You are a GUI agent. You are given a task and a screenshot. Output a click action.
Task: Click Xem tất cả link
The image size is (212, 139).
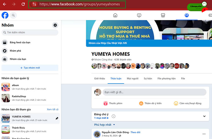point(52,109)
